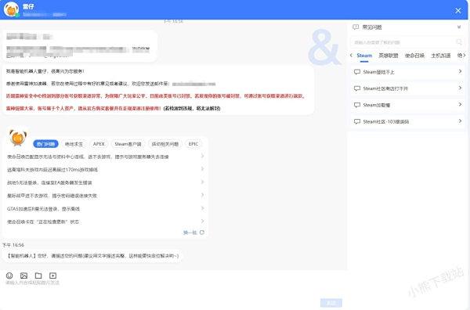The image size is (470, 310).
Task: Click the search magnifier icon in FAQ panel
Action: coord(458,42)
